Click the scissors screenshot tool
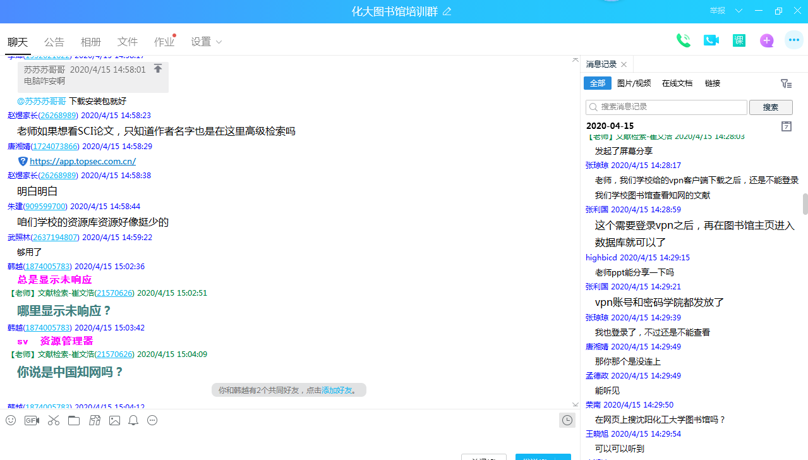The height and width of the screenshot is (460, 808). [x=53, y=420]
